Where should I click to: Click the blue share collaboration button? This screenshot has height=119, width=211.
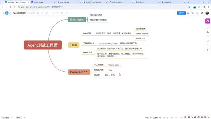pos(181,13)
